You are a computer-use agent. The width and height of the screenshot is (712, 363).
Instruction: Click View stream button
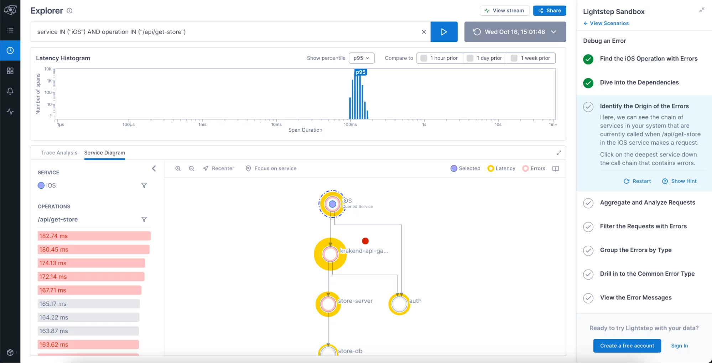point(504,11)
